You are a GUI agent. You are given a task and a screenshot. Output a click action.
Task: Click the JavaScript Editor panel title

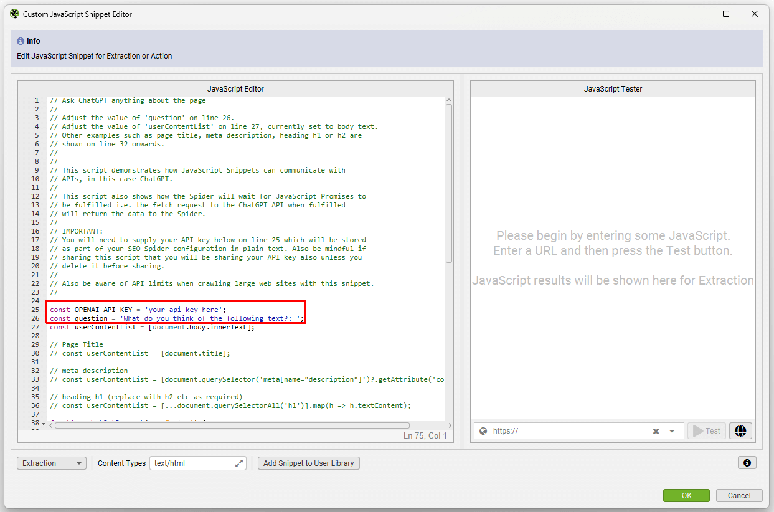pos(235,88)
